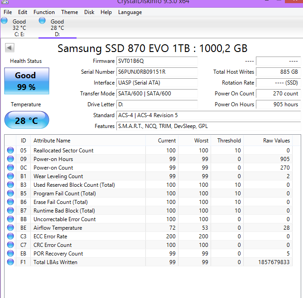Viewport: 303px width, 298px height.
Task: Click status orb for Airflow Temperature
Action: pos(10,227)
